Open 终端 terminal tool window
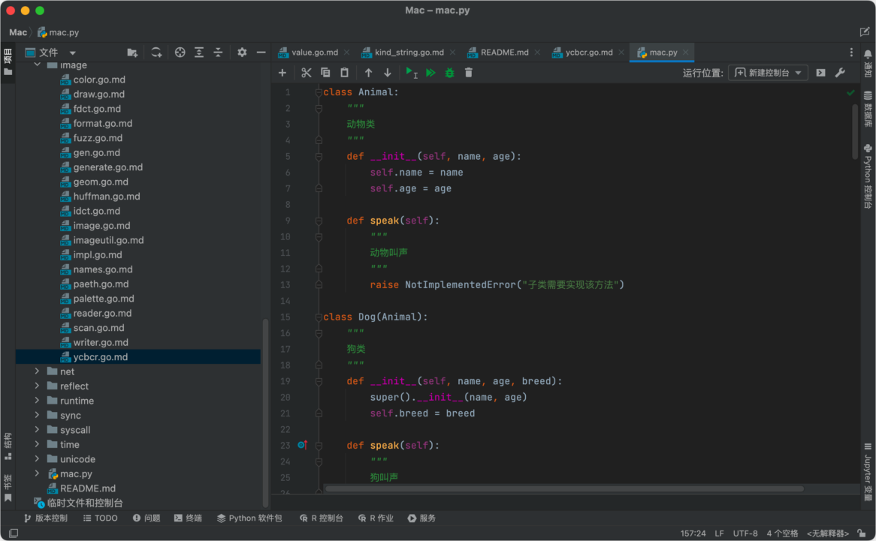 coord(188,518)
